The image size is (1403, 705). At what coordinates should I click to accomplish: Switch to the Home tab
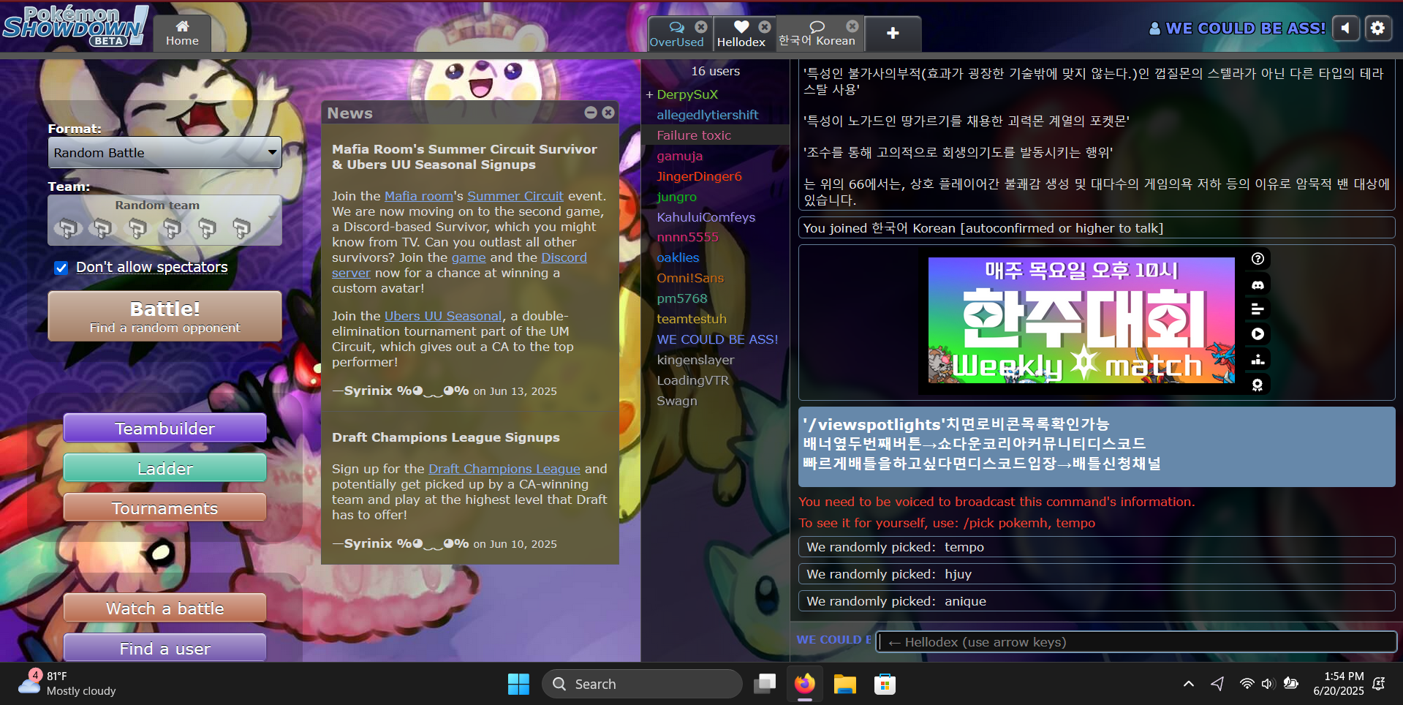click(182, 34)
